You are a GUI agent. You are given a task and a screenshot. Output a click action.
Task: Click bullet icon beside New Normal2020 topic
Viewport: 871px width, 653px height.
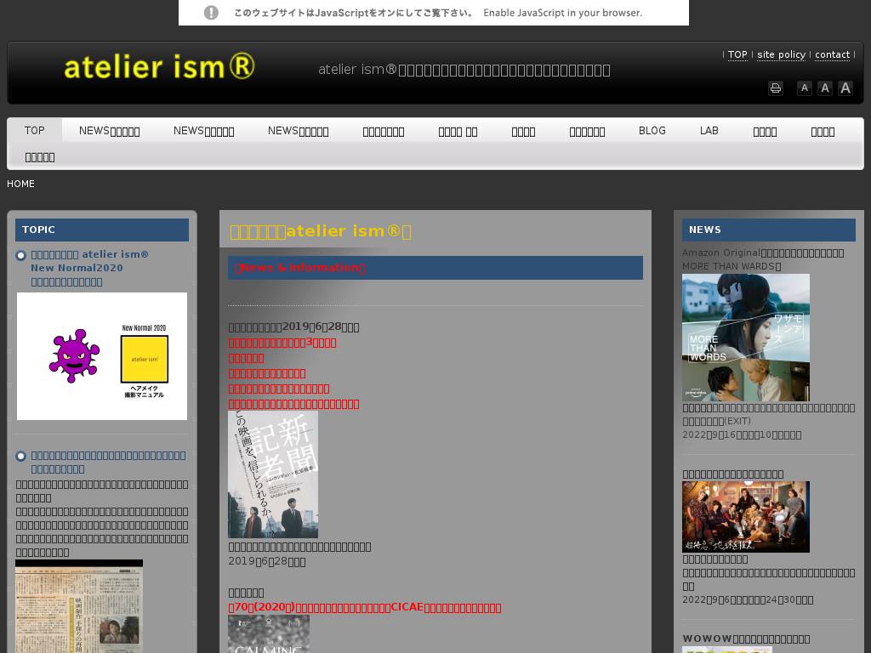click(21, 255)
